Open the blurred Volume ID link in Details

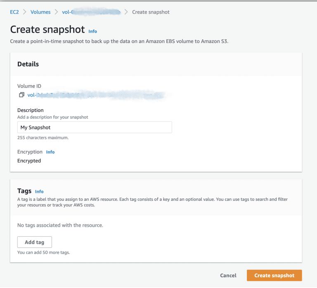coord(96,95)
